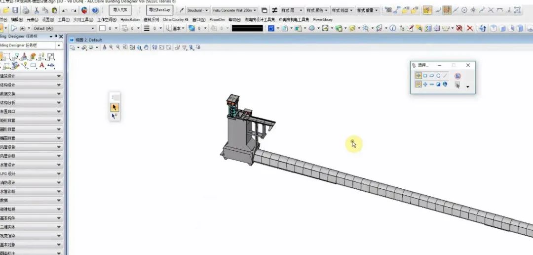533x255 pixels.
Task: Click the Pan View hand icon
Action: coord(147,47)
